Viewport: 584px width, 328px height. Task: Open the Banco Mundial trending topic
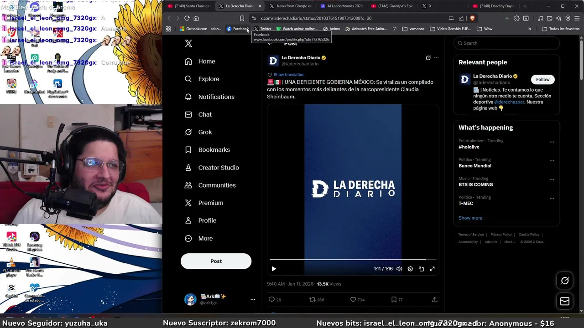coord(475,166)
